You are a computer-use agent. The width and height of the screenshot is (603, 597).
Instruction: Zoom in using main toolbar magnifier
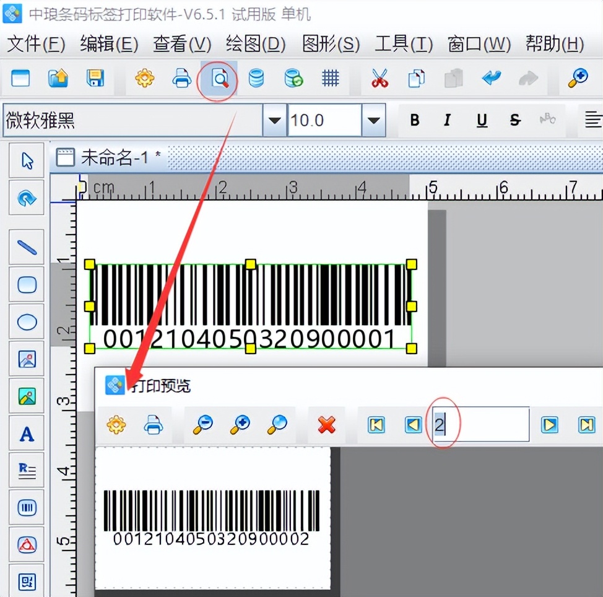pos(578,79)
